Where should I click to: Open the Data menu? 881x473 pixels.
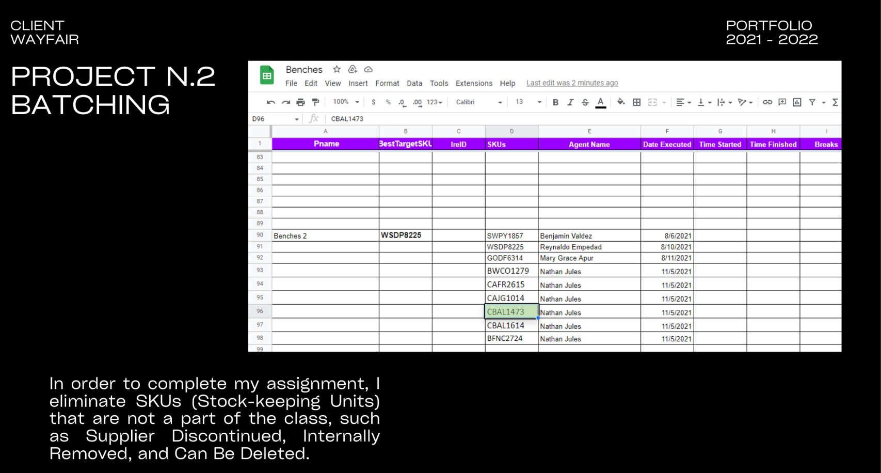414,83
